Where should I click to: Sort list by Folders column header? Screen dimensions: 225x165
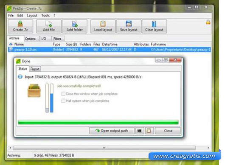(x=86, y=44)
